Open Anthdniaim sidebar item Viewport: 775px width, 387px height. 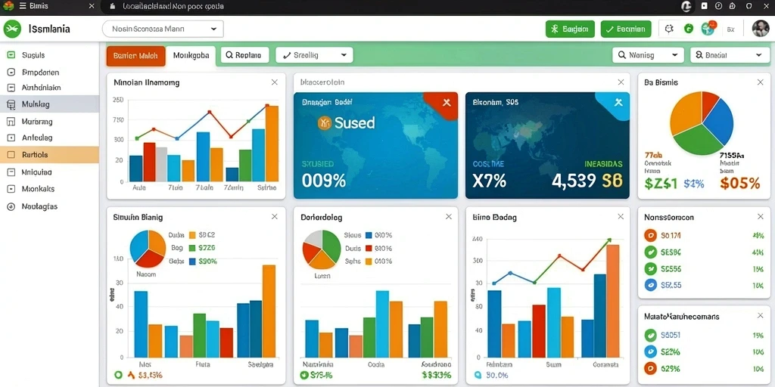click(x=49, y=88)
